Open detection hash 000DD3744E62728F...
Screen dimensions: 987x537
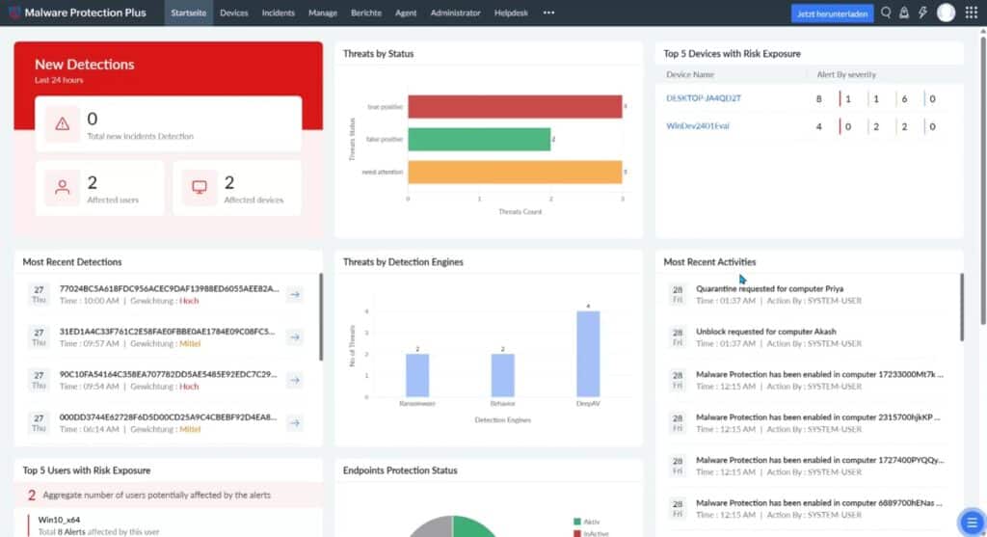point(168,416)
